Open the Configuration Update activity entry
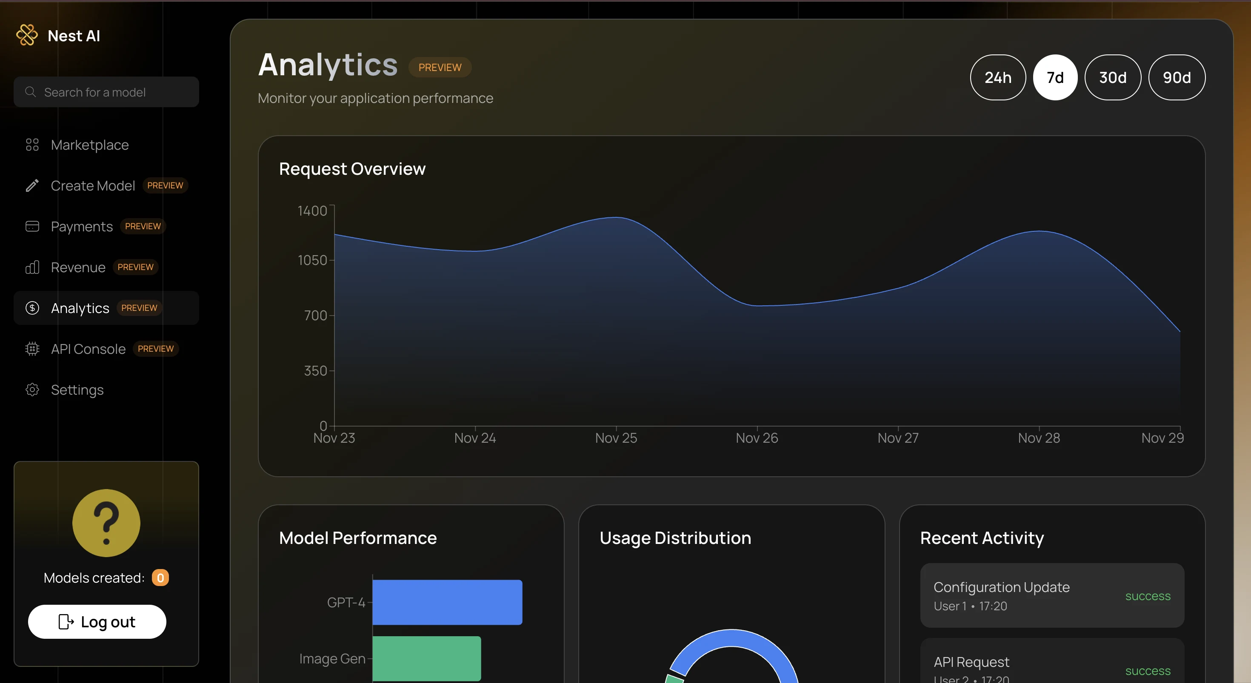Viewport: 1251px width, 683px height. click(1051, 595)
